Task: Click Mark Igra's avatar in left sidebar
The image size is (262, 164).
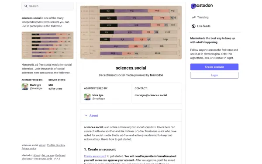Action: coord(25,87)
